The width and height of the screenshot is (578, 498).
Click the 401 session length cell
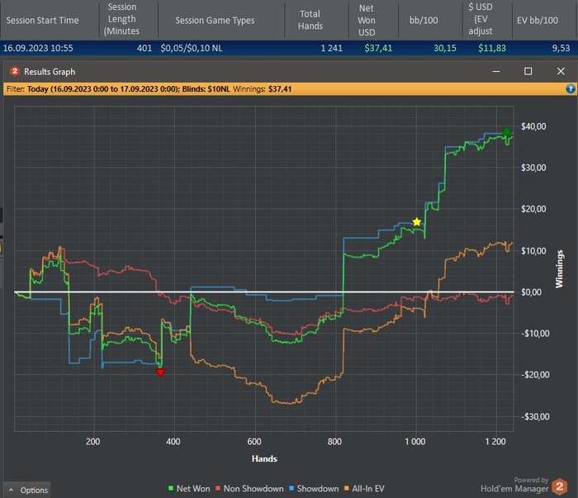click(144, 48)
